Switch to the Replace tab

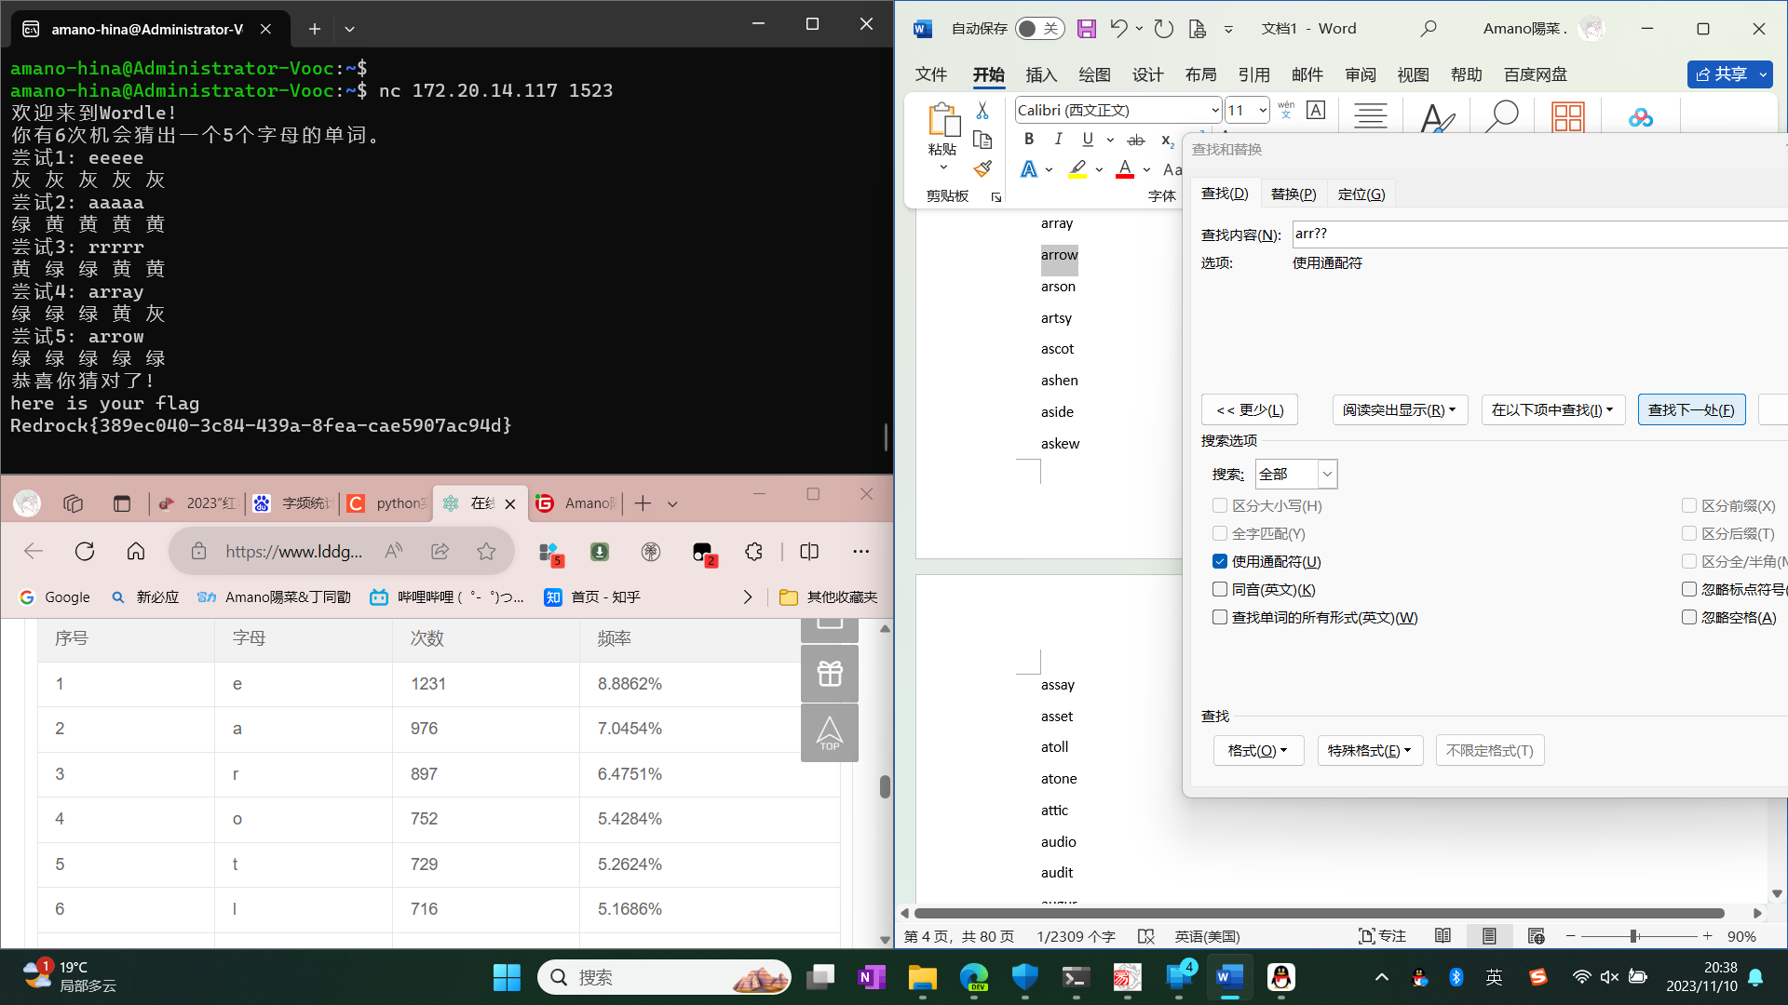coord(1293,194)
